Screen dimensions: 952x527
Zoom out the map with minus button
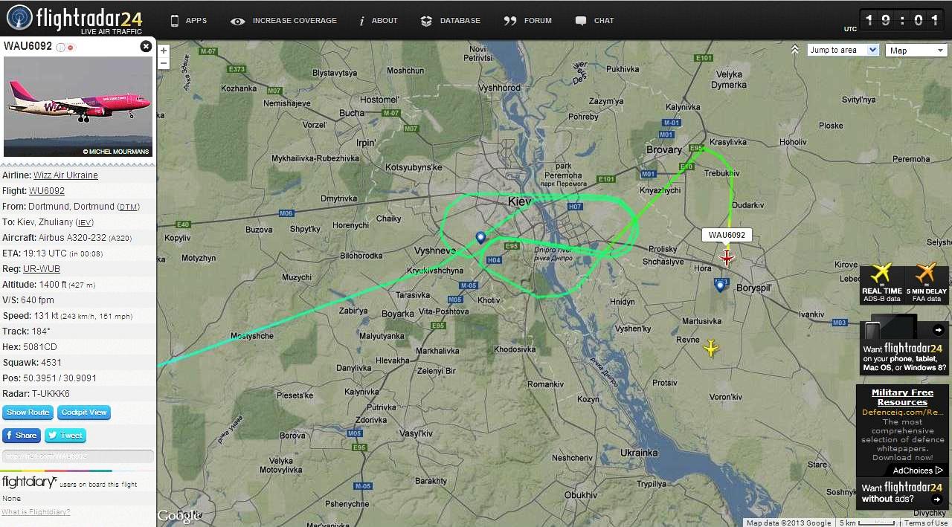pos(164,63)
